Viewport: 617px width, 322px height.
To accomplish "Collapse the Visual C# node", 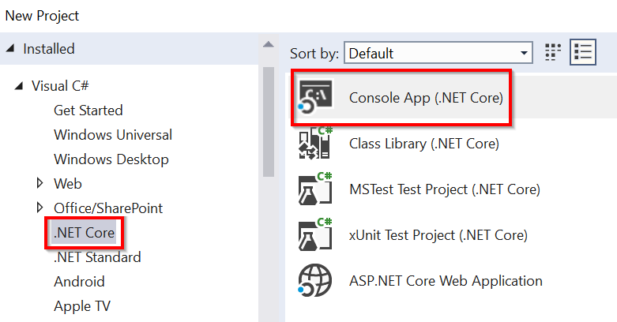I will point(19,86).
